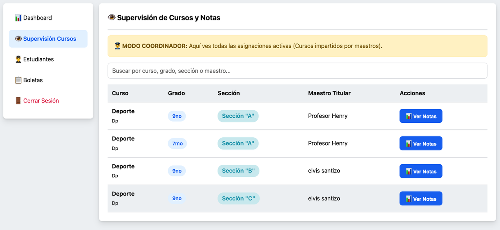Screen dimensions: 500x230
Task: Open the Dashboard menu item
Action: 48,18
